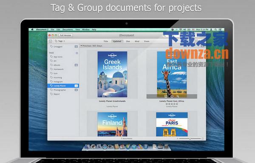Open the Documents menu

tap(68, 30)
